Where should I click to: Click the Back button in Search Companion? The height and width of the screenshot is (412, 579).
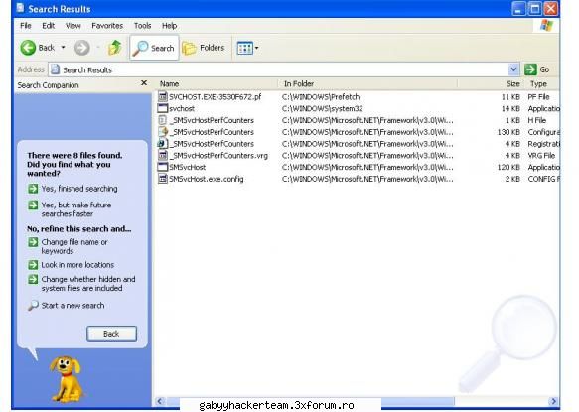(111, 334)
